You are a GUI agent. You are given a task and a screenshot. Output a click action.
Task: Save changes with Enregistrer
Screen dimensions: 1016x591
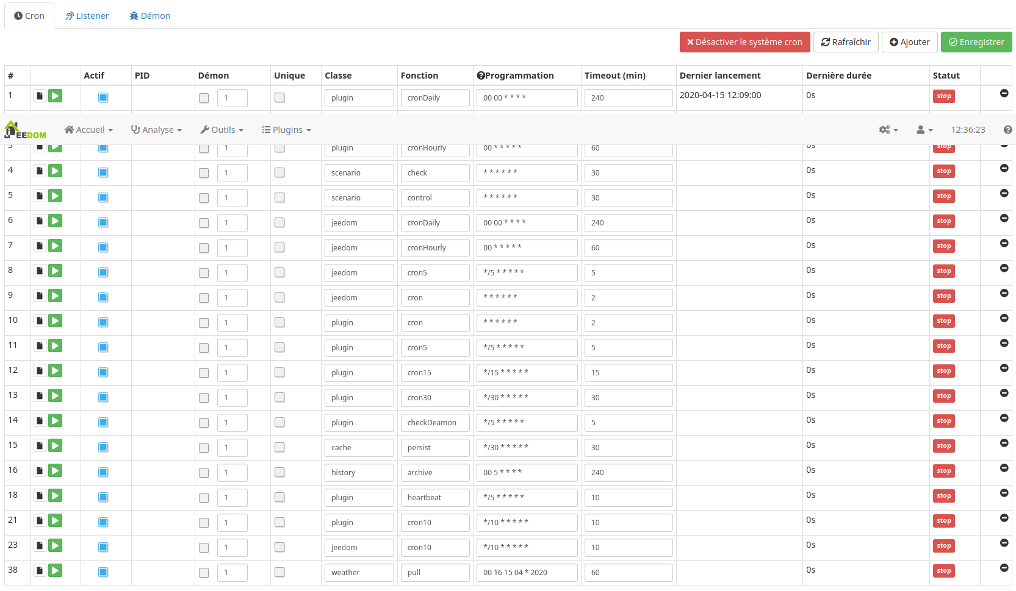point(976,42)
